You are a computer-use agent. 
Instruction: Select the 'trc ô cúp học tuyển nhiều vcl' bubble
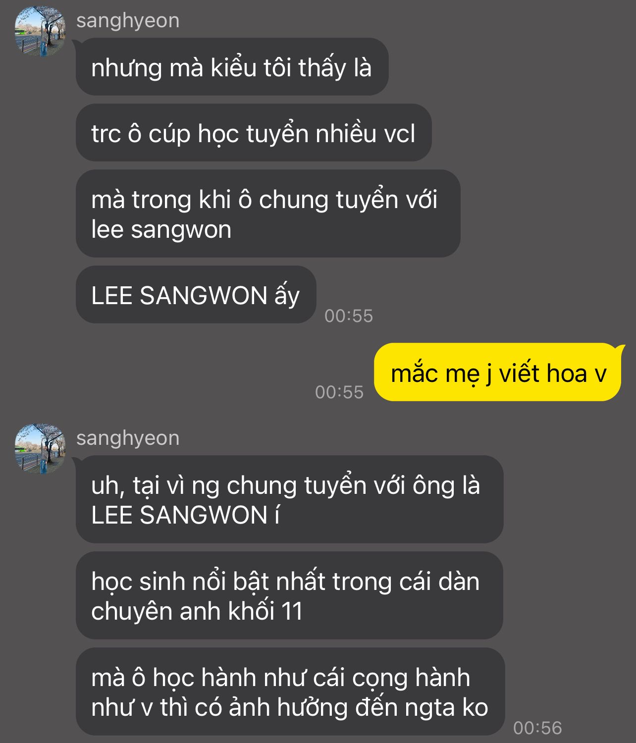[254, 133]
